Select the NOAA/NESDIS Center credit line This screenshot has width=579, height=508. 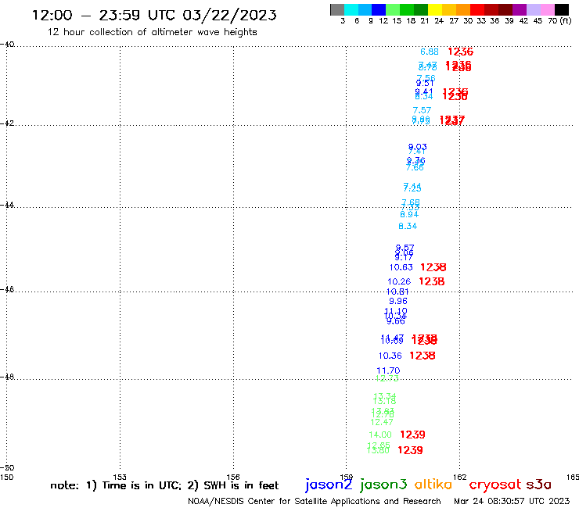click(x=315, y=502)
